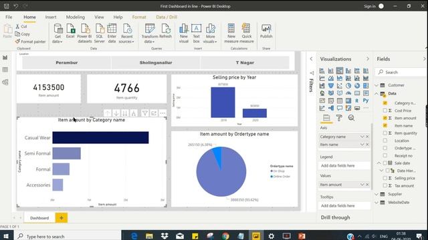Click Drill up arrow on bar chart header
Screen dimensions: 428x240
pos(108,113)
